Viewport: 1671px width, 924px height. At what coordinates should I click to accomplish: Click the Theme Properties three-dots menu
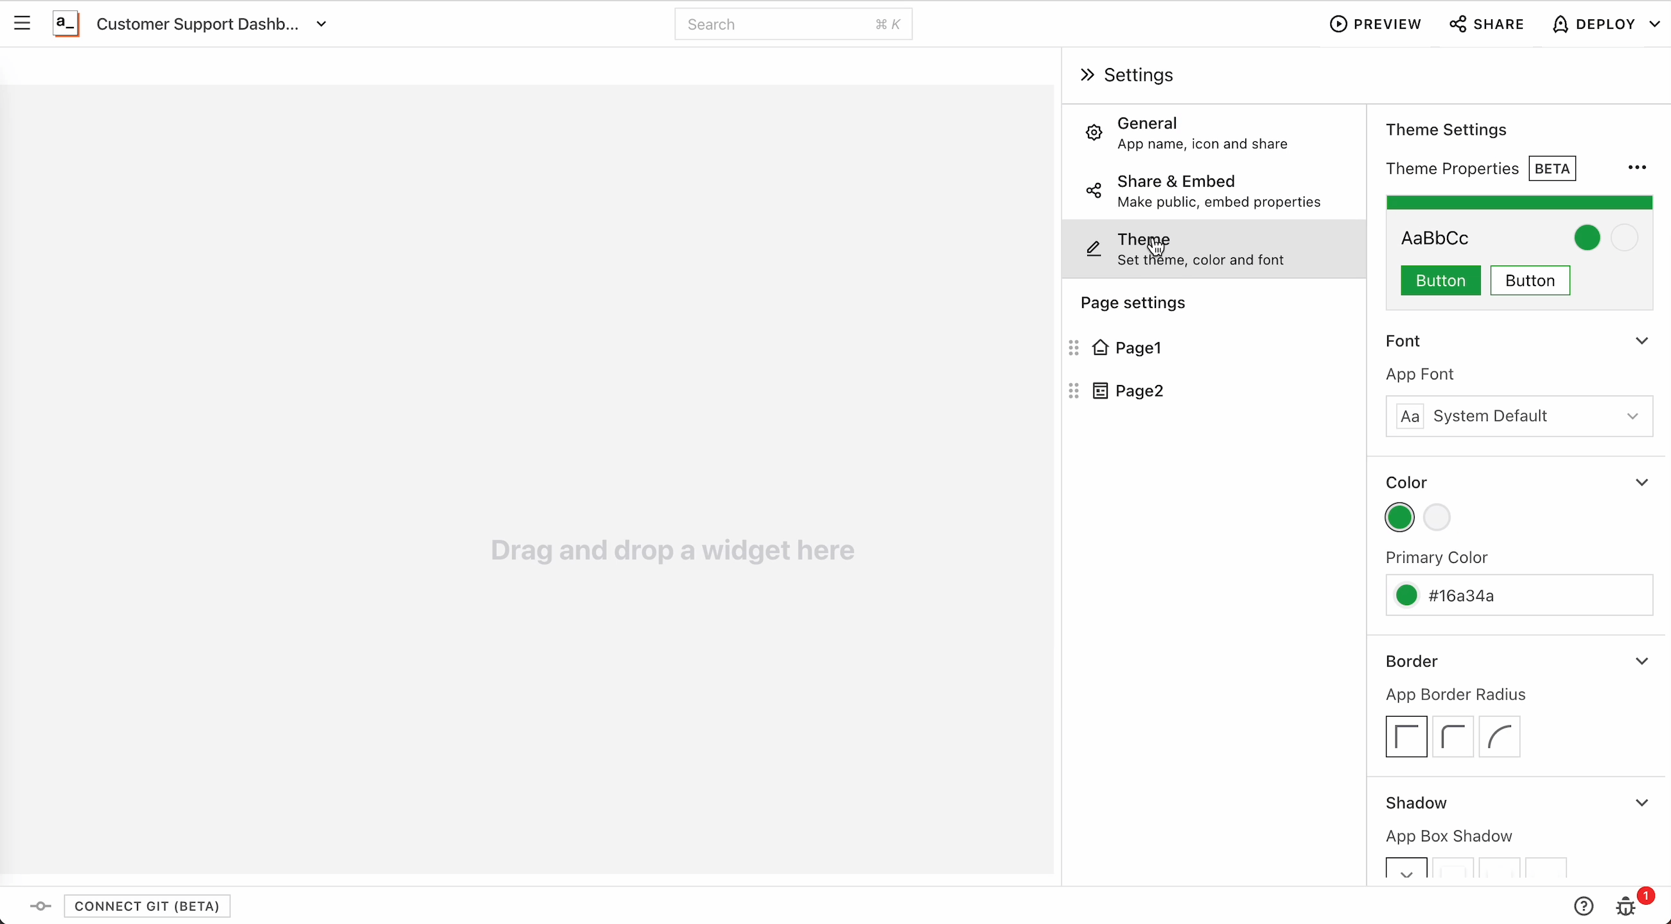1636,168
